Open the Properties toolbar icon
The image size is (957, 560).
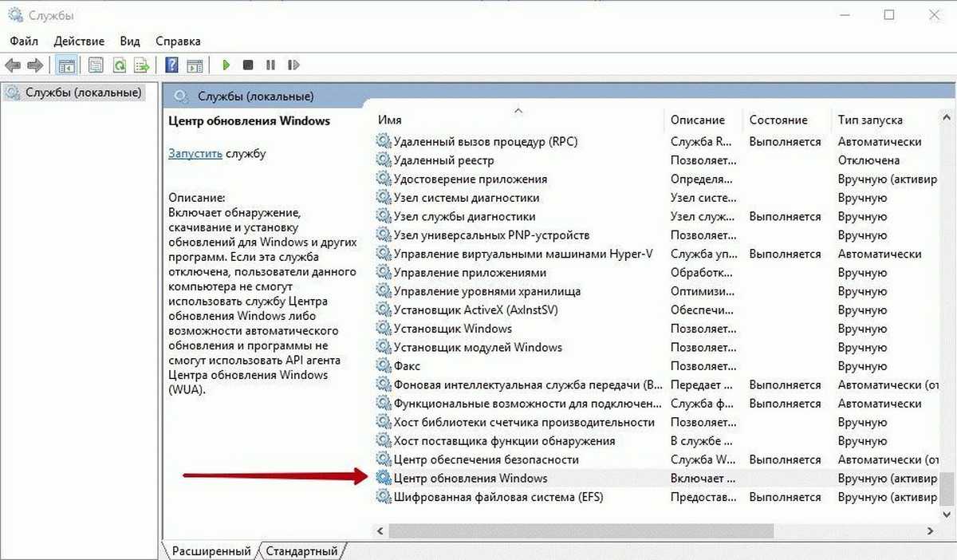pos(96,65)
